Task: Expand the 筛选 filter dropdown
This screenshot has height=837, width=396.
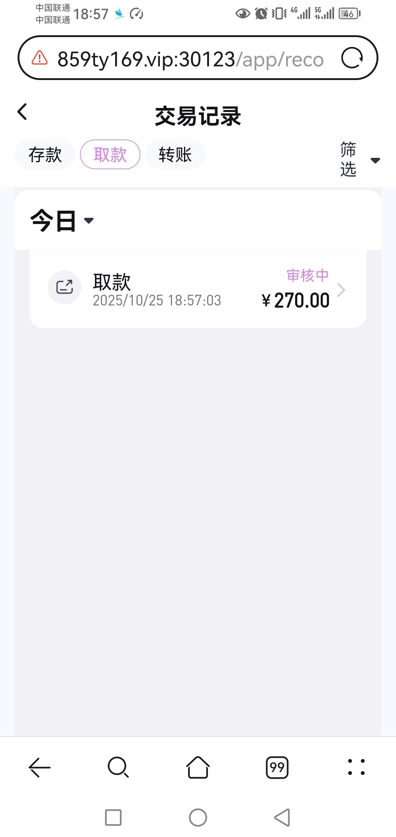Action: (x=359, y=160)
